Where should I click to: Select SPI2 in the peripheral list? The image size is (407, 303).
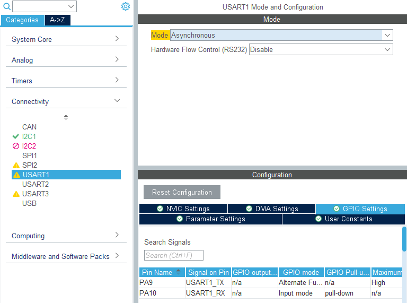coord(30,165)
